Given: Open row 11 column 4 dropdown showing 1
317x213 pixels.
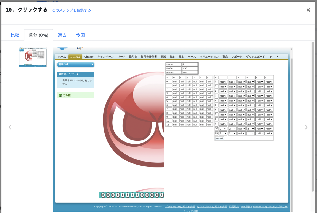Looking at the screenshot, I should [x=250, y=133].
